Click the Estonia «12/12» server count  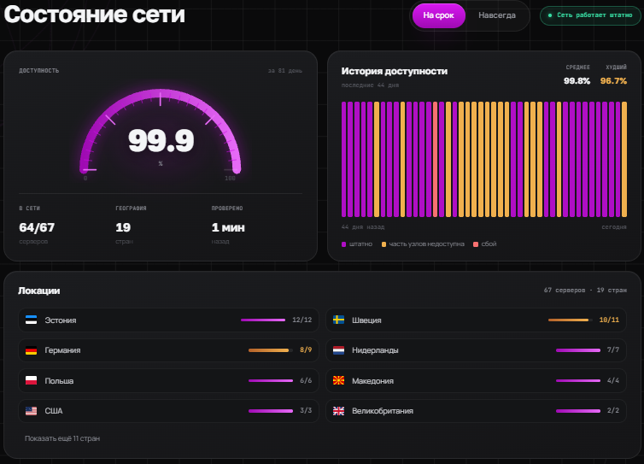(302, 320)
